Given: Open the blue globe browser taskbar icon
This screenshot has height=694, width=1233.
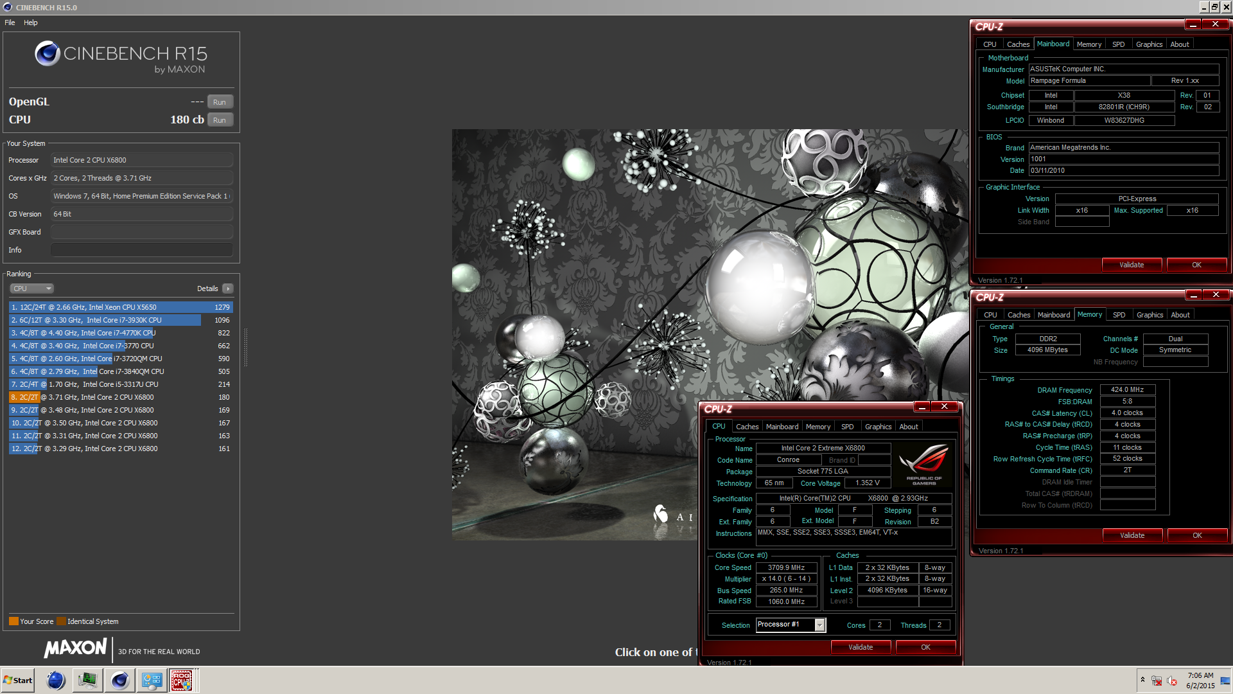Looking at the screenshot, I should coord(56,681).
